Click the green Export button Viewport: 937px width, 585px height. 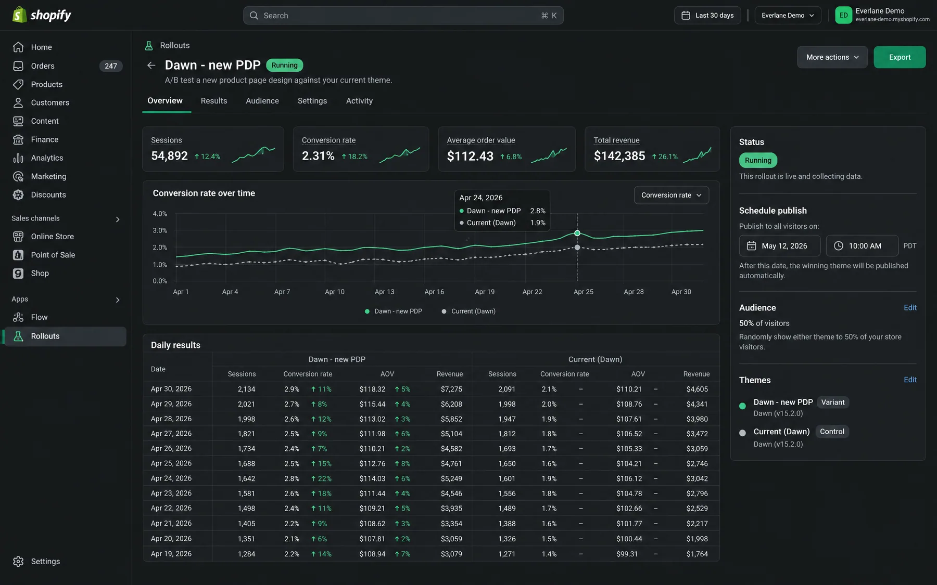pos(900,57)
